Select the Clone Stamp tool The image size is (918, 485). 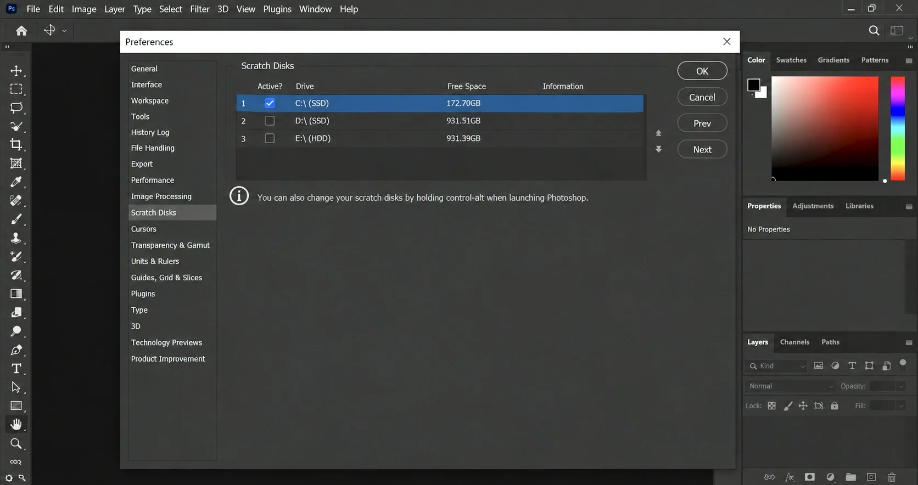[x=16, y=238]
